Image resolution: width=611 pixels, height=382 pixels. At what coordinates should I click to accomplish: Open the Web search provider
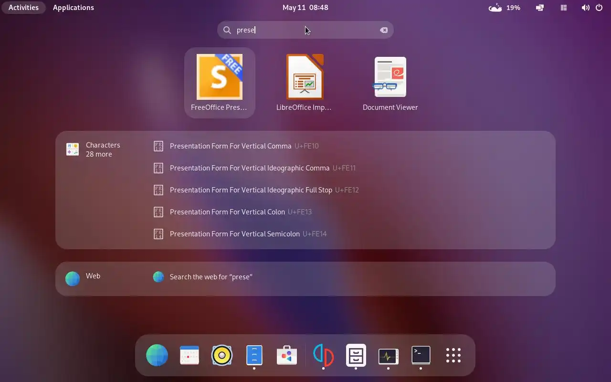(84, 278)
